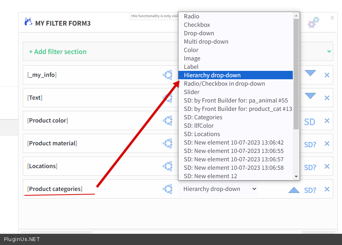This screenshot has height=245, width=342.
Task: Open settings gear for Product color row
Action: (x=167, y=120)
